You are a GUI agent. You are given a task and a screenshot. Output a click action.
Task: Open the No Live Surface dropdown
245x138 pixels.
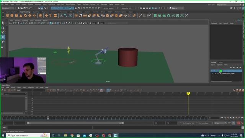pyautogui.click(x=109, y=8)
